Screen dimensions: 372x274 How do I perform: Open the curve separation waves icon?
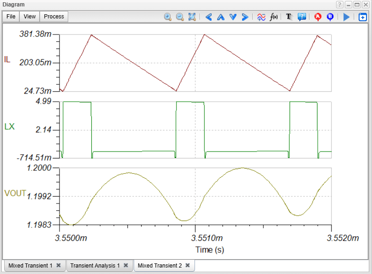261,17
